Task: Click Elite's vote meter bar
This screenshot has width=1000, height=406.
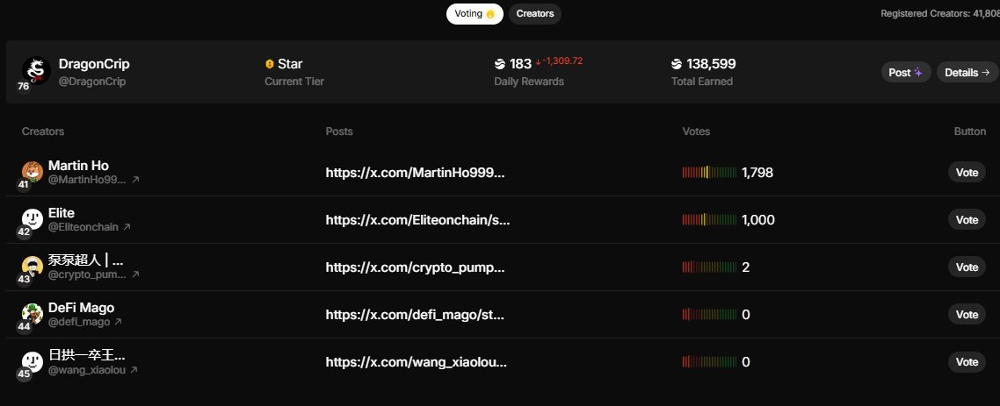Action: pyautogui.click(x=709, y=219)
